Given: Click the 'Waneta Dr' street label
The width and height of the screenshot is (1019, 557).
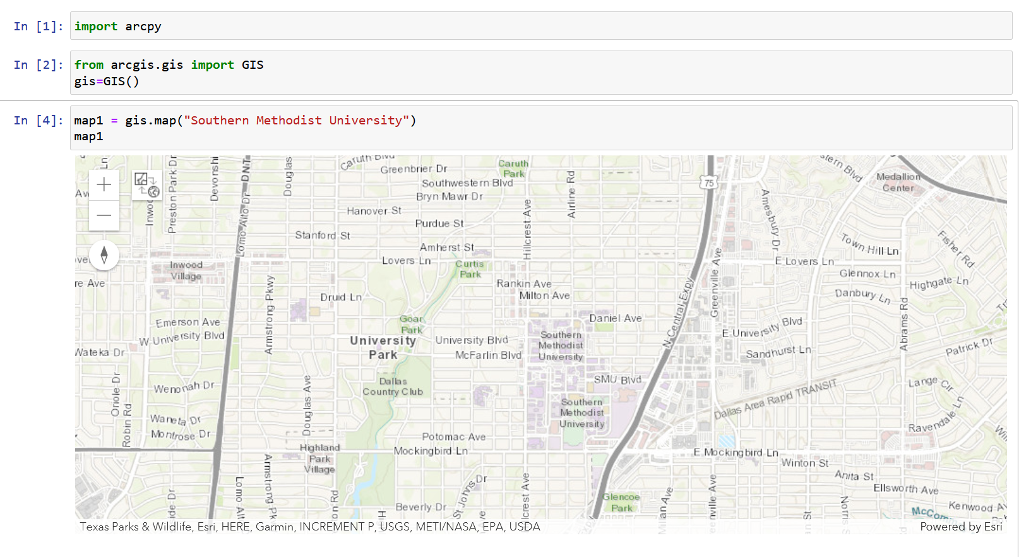Looking at the screenshot, I should point(176,420).
